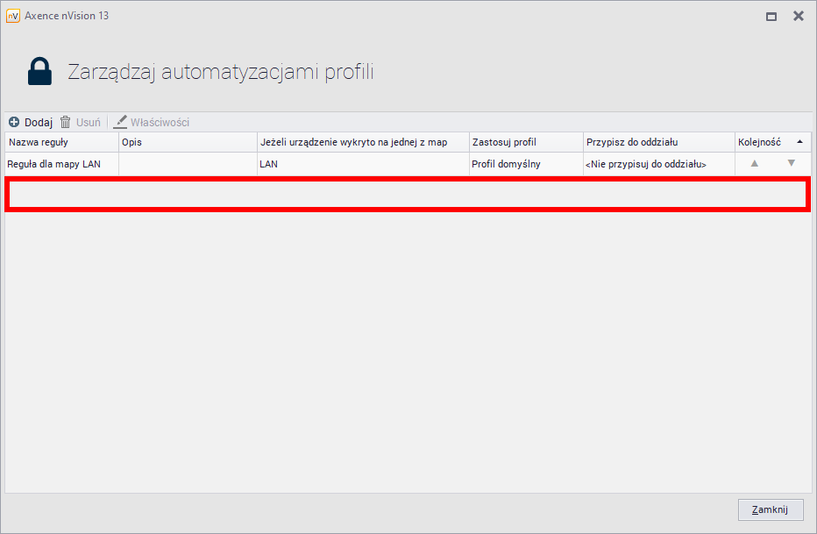This screenshot has width=817, height=534.
Task: Click the LAN cell in the map column
Action: pyautogui.click(x=267, y=164)
